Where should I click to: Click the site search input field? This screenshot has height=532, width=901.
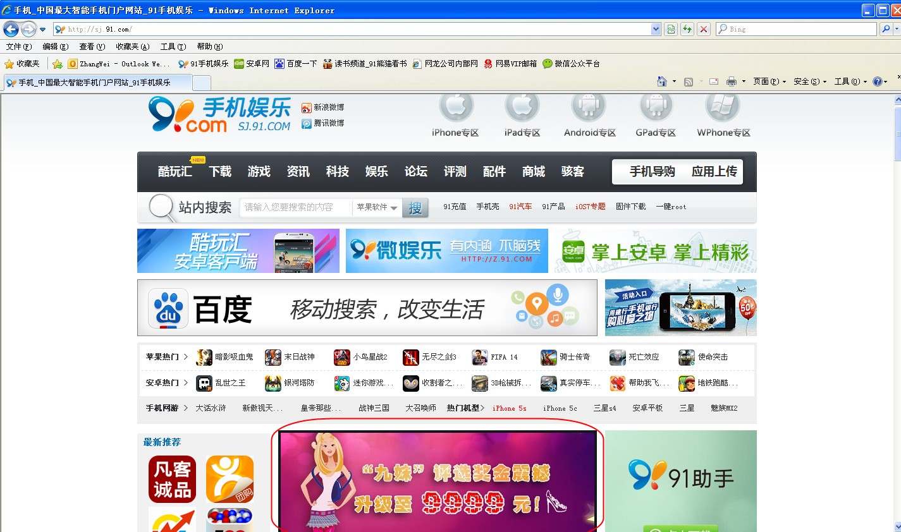click(x=296, y=207)
